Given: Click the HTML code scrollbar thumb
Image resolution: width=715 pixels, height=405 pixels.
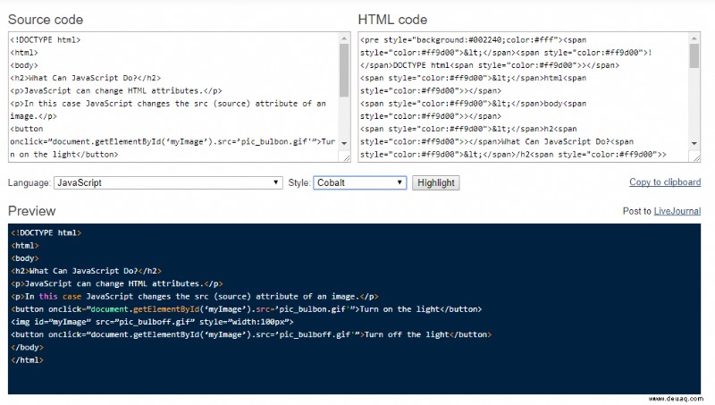Looking at the screenshot, I should click(x=694, y=55).
